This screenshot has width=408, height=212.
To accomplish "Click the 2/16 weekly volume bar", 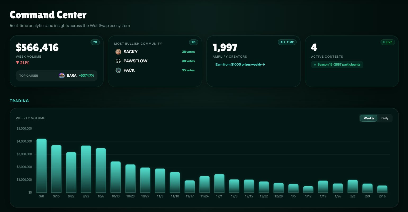I will 382,189.
